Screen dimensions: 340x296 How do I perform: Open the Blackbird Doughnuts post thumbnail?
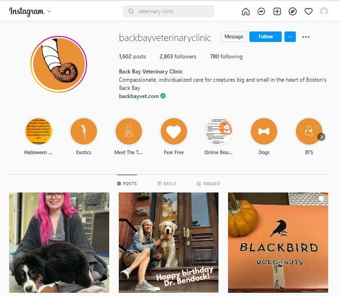(278, 243)
